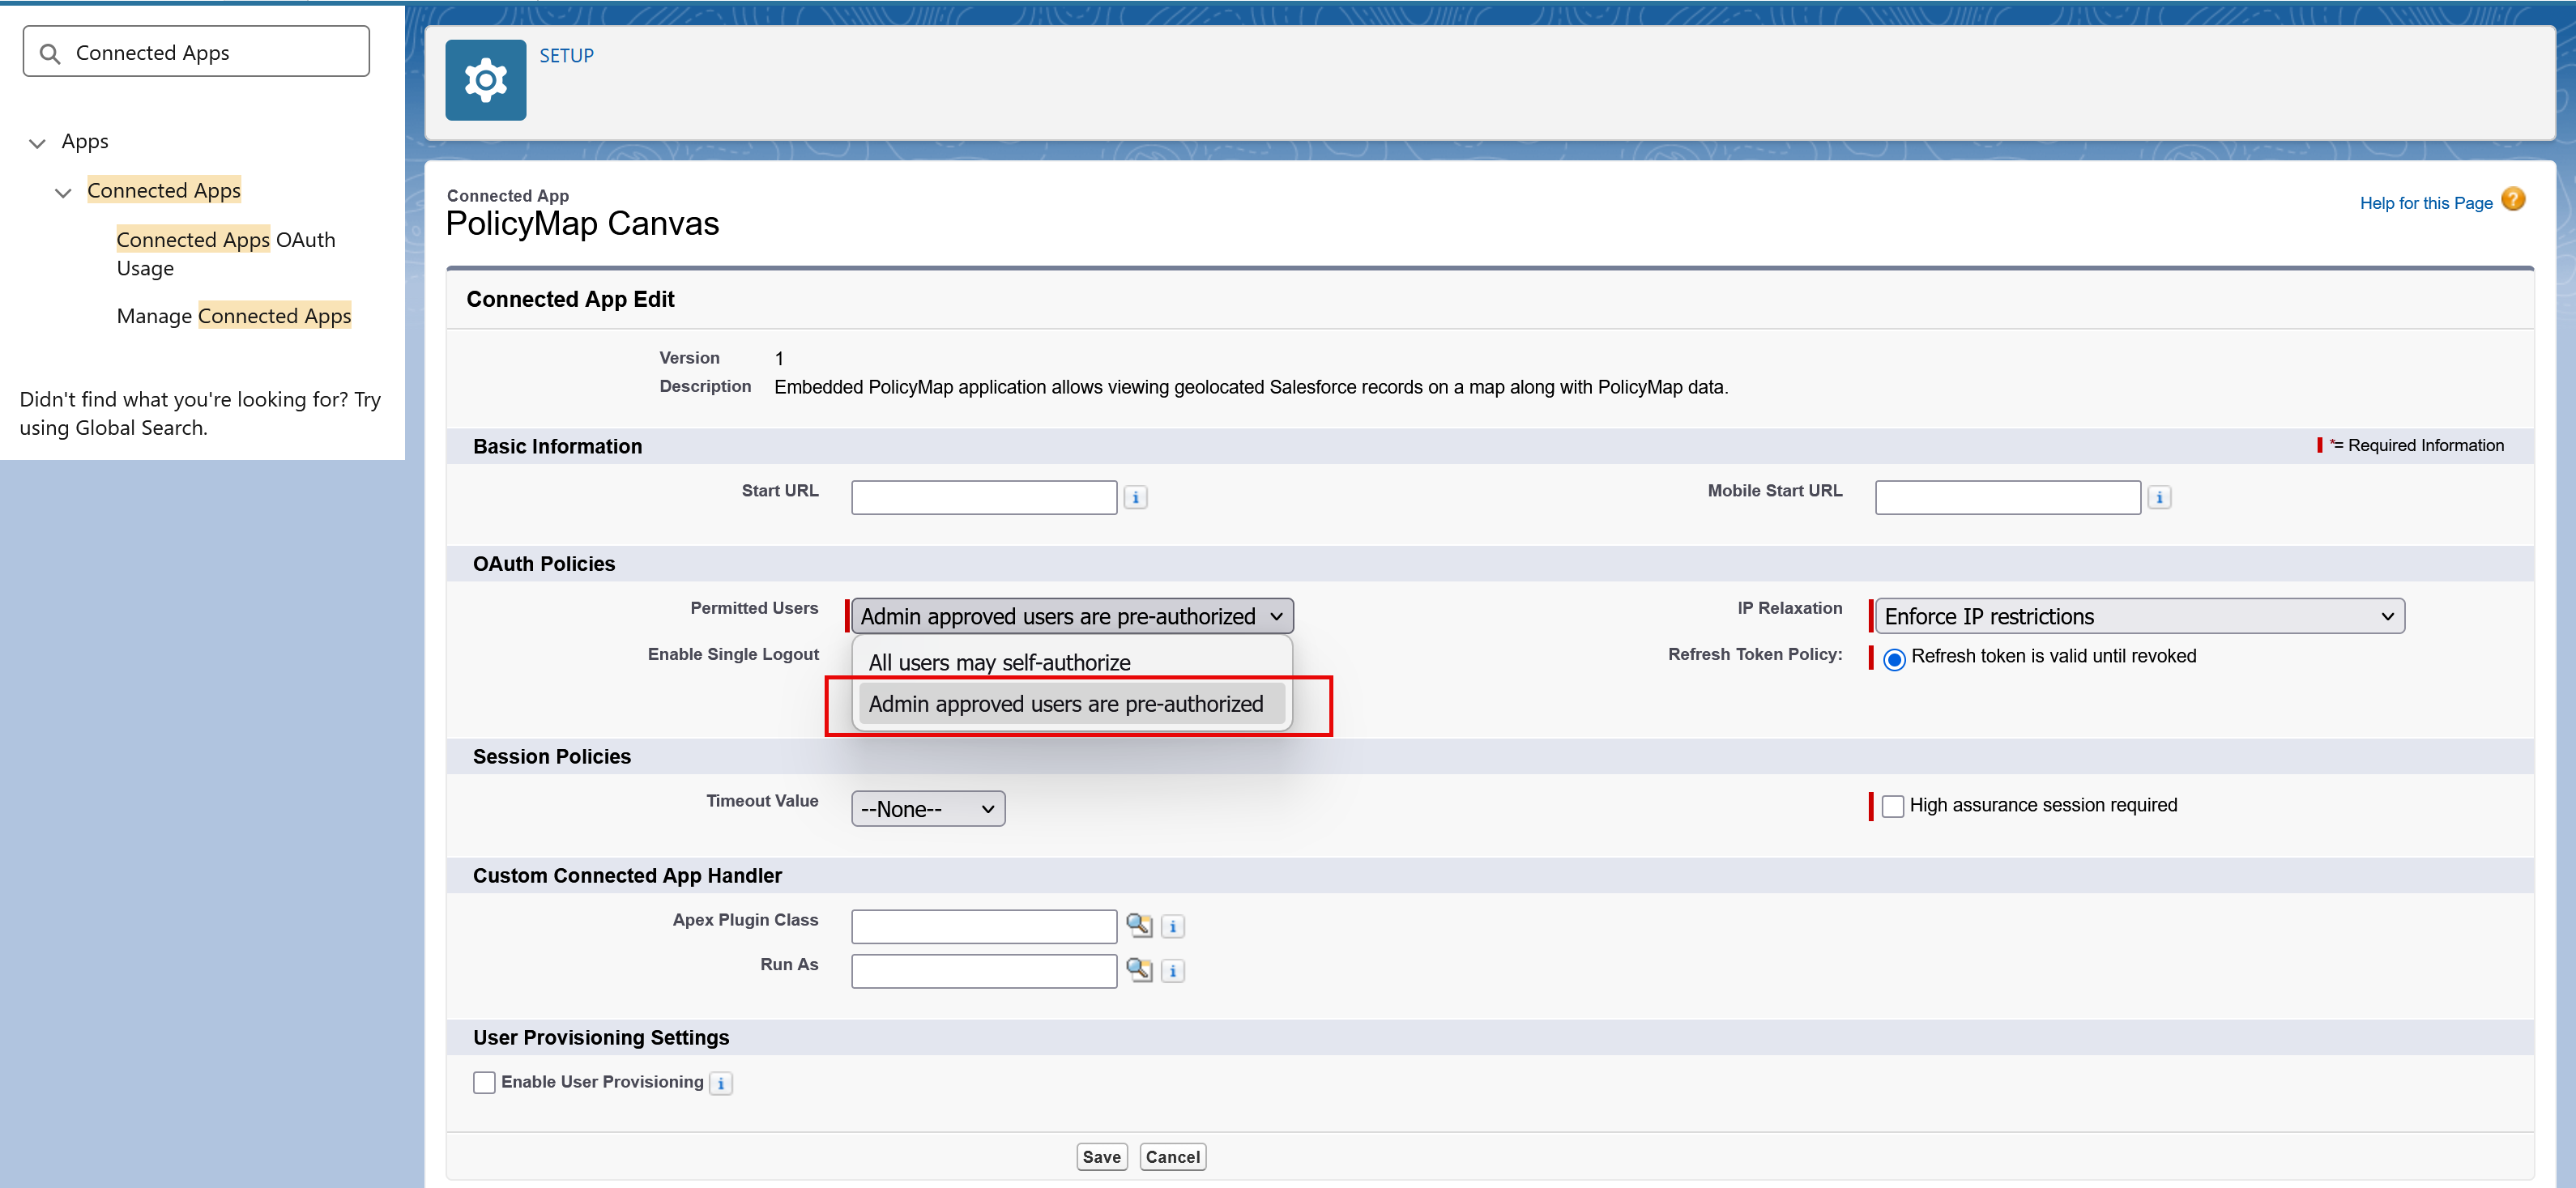
Task: Open the Apex Plugin Class lookup icon
Action: 1139,925
